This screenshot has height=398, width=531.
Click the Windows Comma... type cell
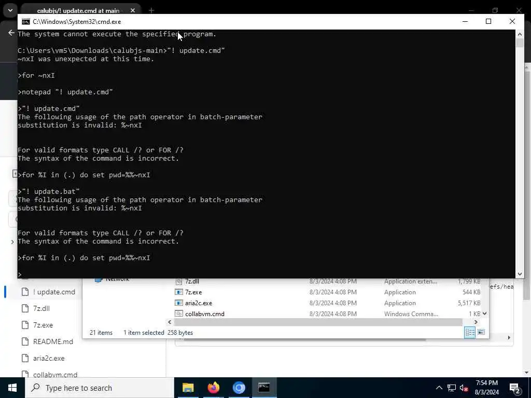coord(411,314)
